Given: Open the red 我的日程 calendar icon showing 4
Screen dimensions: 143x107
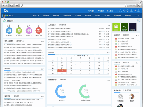Looking at the screenshot, I should click(39, 31).
